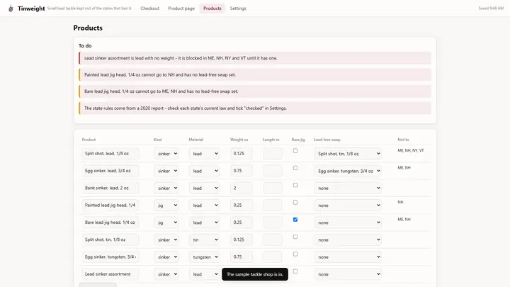Click the Lead sinker assortment to-do alert

(255, 58)
